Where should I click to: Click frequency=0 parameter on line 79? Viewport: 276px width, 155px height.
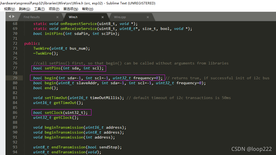tap(146, 78)
